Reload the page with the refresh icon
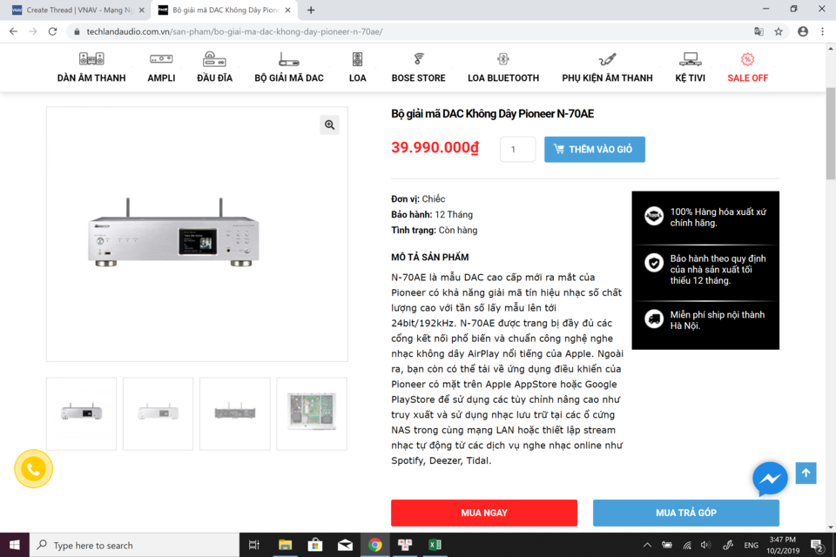The image size is (836, 557). point(52,31)
